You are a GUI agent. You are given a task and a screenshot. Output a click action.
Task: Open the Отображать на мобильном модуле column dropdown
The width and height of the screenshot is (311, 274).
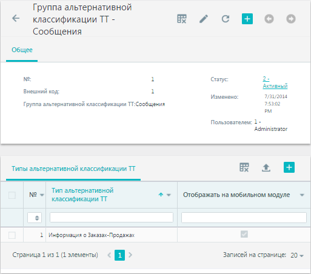tap(302, 195)
